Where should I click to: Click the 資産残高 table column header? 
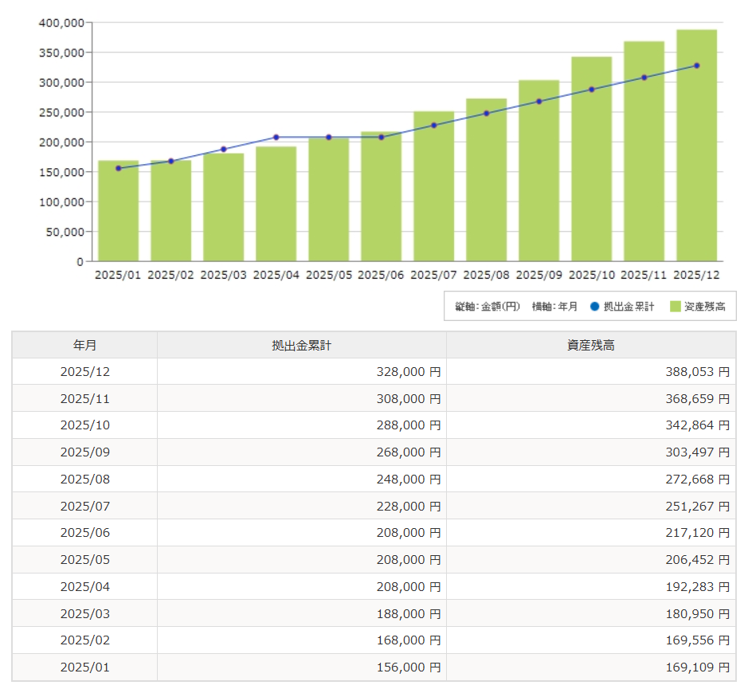(590, 345)
